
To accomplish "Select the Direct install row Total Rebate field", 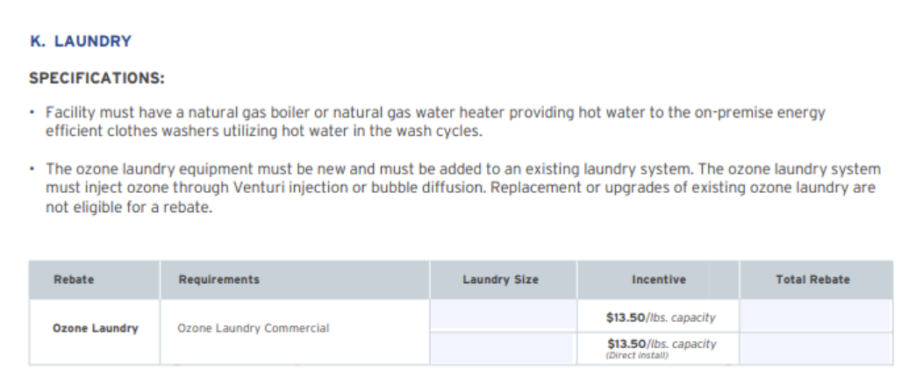I will point(816,349).
